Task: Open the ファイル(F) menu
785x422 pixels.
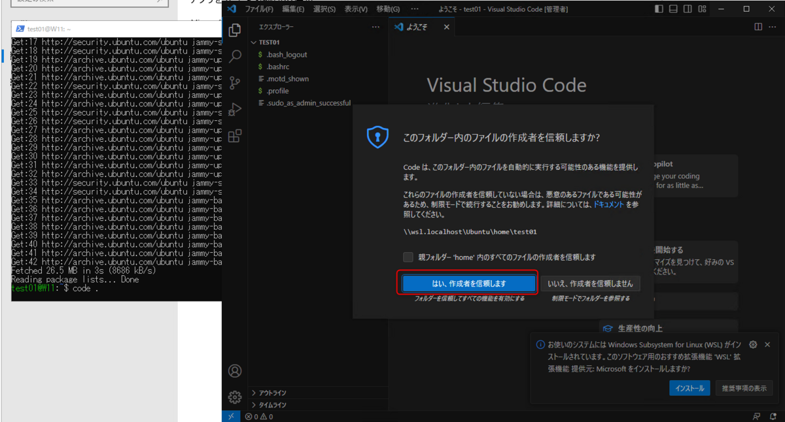Action: pos(259,9)
